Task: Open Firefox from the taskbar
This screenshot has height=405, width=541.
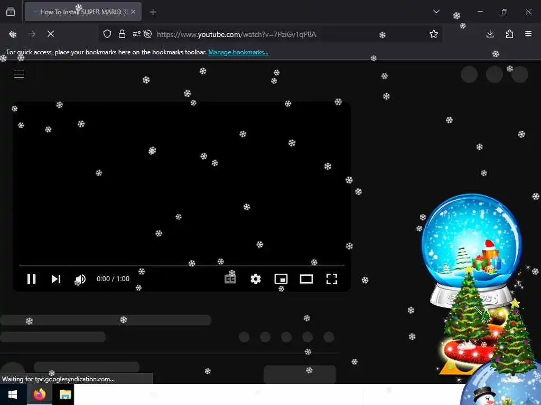Action: coord(39,394)
